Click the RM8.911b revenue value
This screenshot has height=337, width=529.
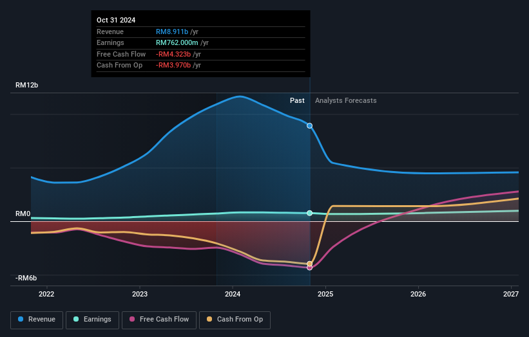coord(172,32)
